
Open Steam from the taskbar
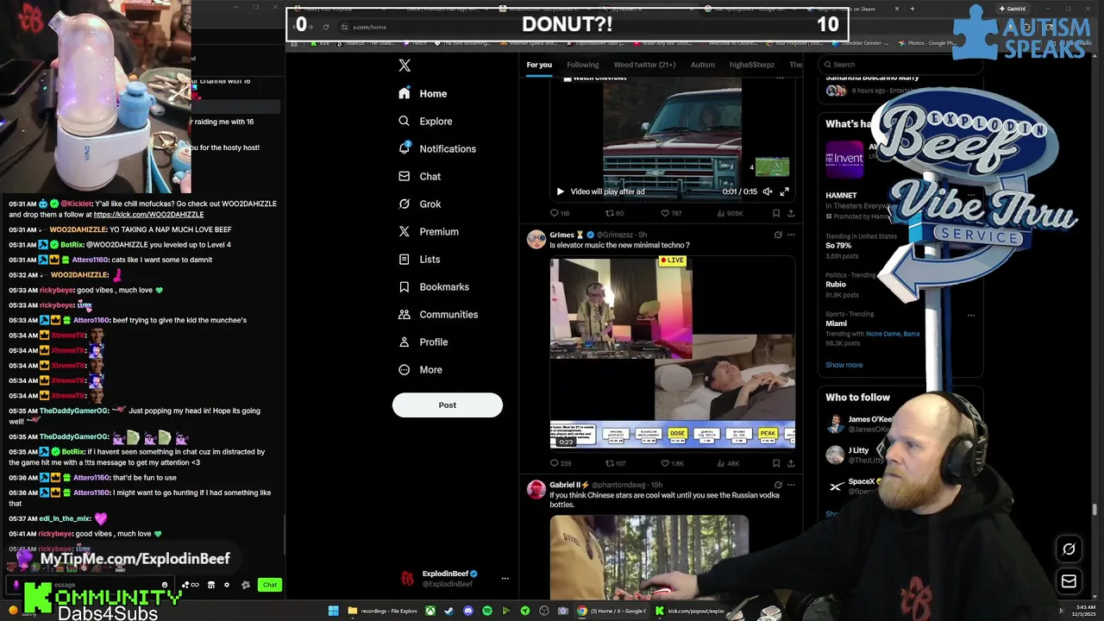pos(448,611)
